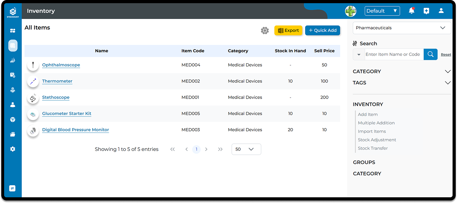
Task: Open the search type dropdown arrow
Action: click(359, 55)
